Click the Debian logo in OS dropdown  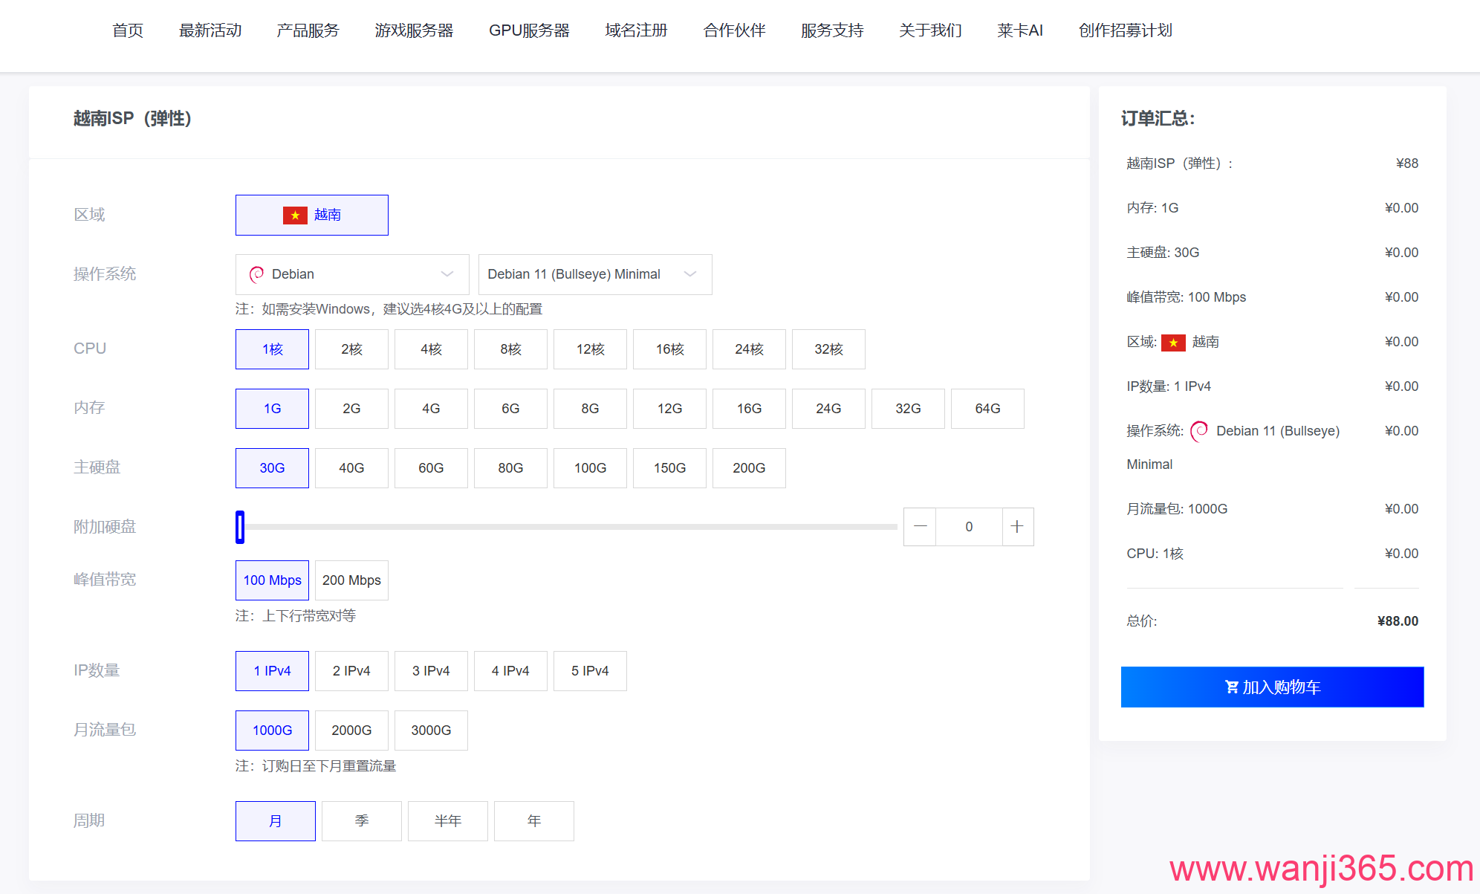[257, 274]
